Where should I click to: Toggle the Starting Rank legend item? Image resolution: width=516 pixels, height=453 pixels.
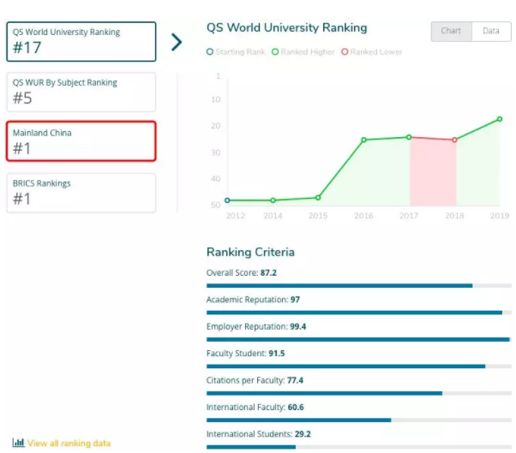point(236,52)
